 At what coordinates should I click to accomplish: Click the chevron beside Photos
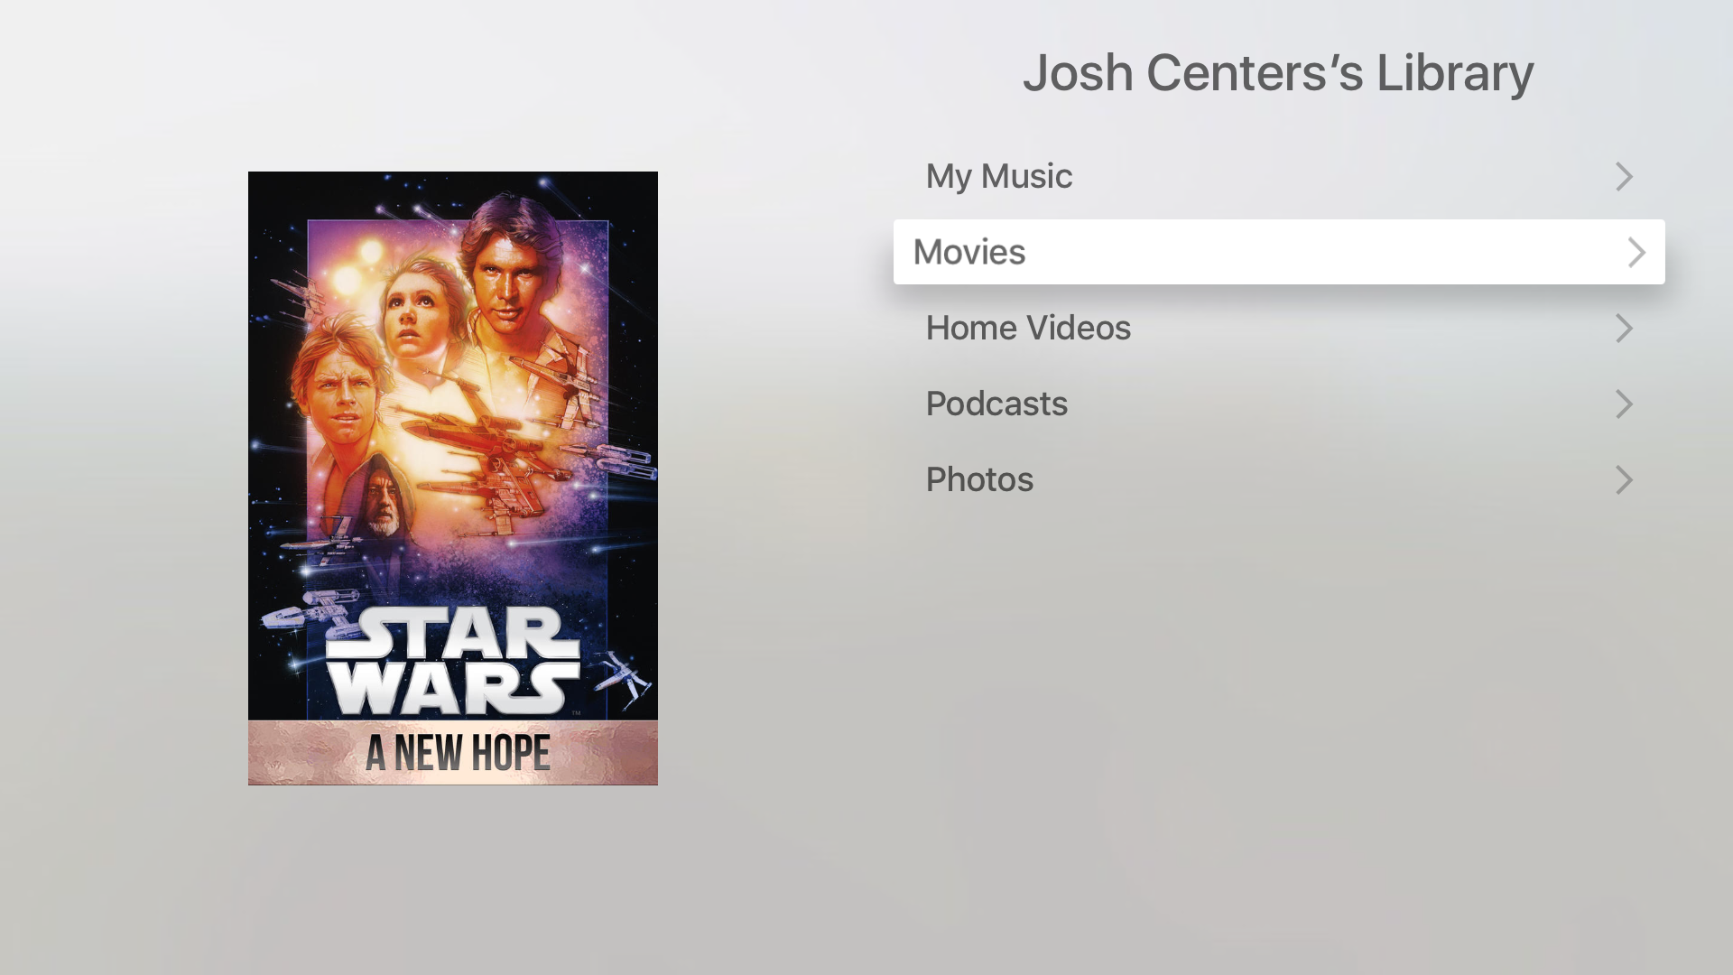click(x=1624, y=479)
